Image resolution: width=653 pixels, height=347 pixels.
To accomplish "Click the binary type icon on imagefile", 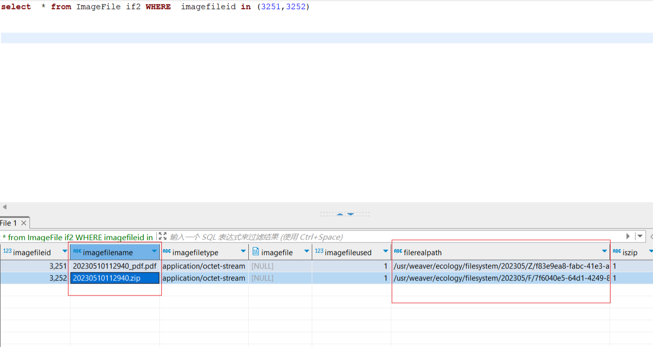I will point(255,251).
